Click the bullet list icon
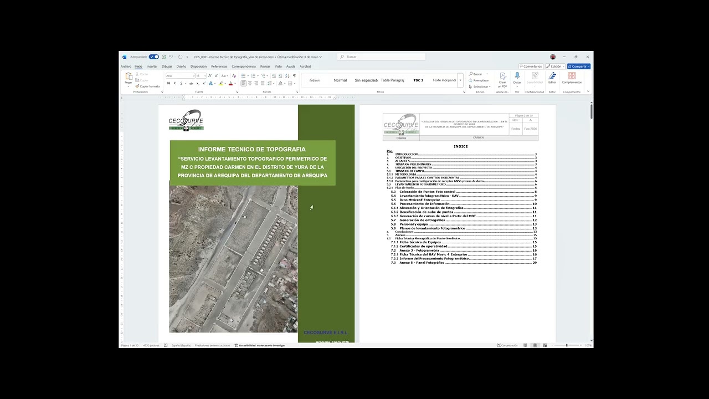709x399 pixels. click(x=244, y=75)
